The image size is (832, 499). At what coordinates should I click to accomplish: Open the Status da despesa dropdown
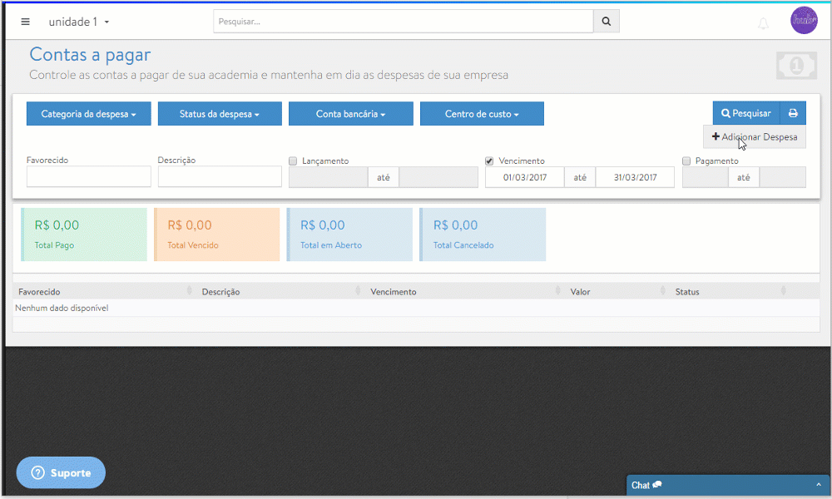click(x=220, y=114)
